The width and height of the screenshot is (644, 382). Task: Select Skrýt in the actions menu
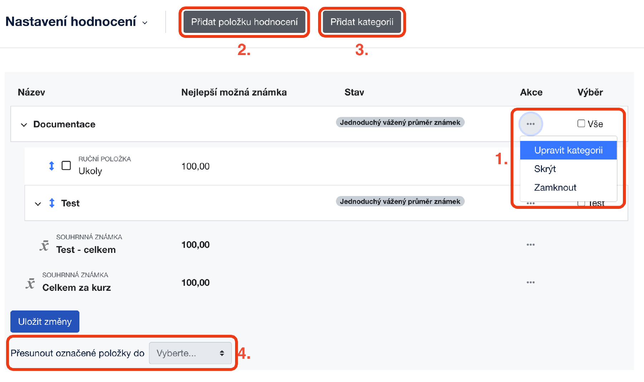[x=545, y=169]
